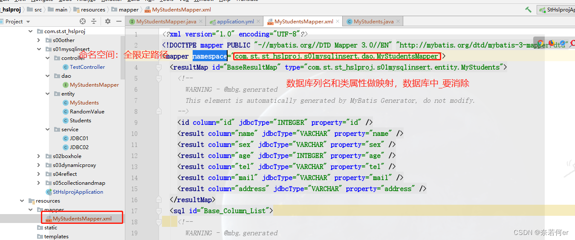The width and height of the screenshot is (575, 240).
Task: Expand the s02boxhole package
Action: pyautogui.click(x=39, y=156)
